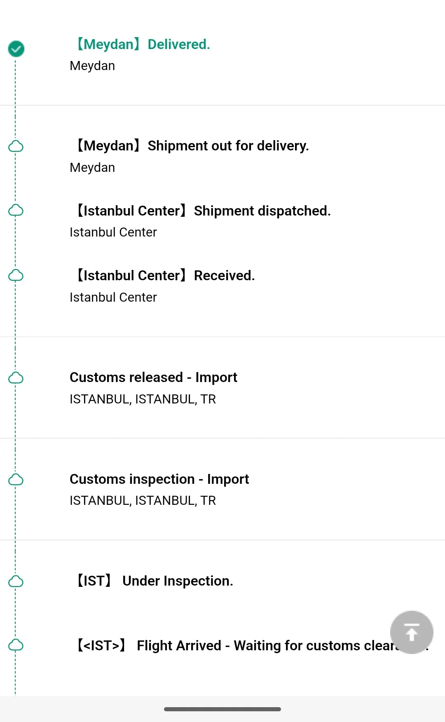Open the Meydan Delivered status entry

pos(143,45)
